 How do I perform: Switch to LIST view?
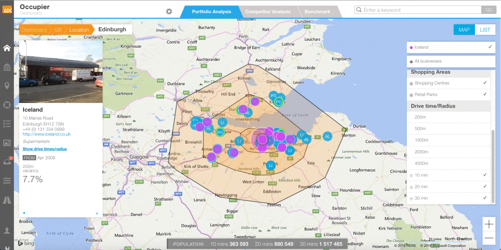point(485,30)
